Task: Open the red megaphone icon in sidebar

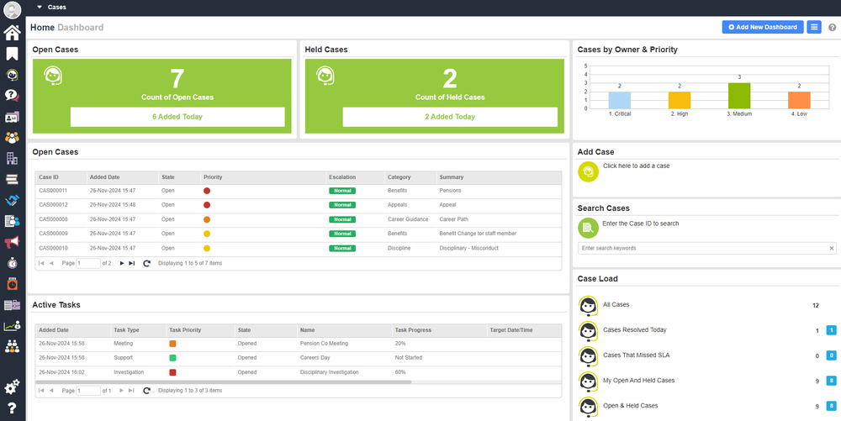Action: 12,242
